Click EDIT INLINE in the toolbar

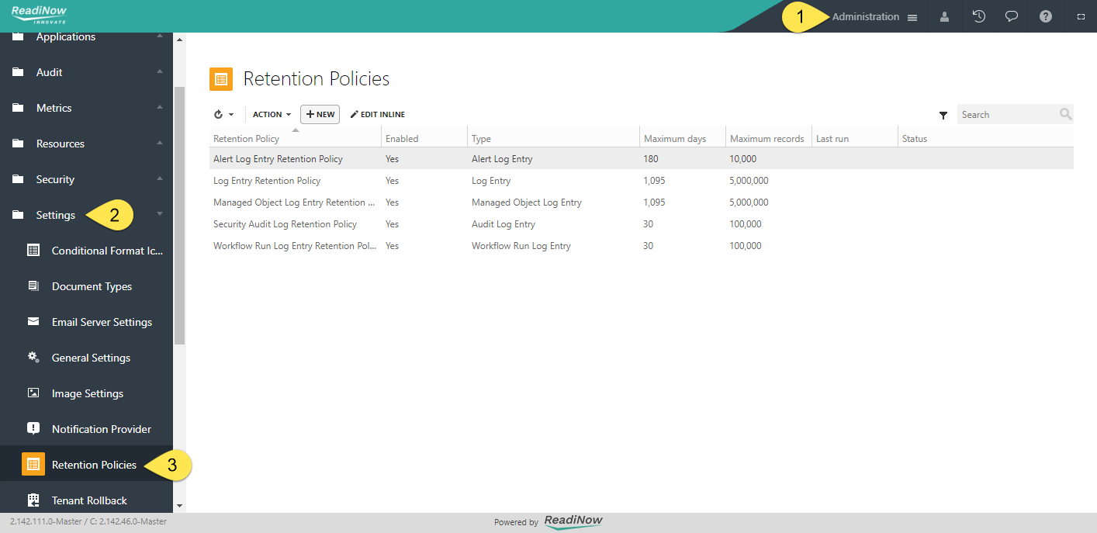pos(377,114)
